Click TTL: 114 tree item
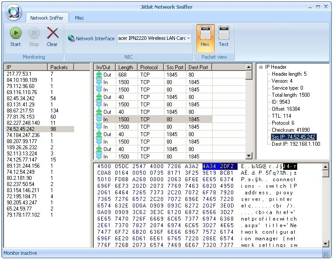The height and width of the screenshot is (260, 334). tap(281, 116)
